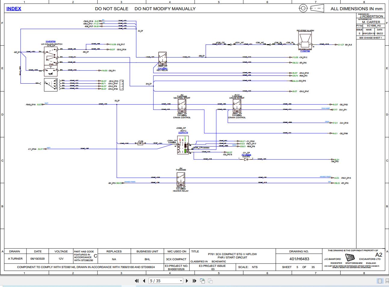Follow cross-reference /35.C2
Image resolution: width=389 pixels, height=287 pixels.
pyautogui.click(x=295, y=63)
